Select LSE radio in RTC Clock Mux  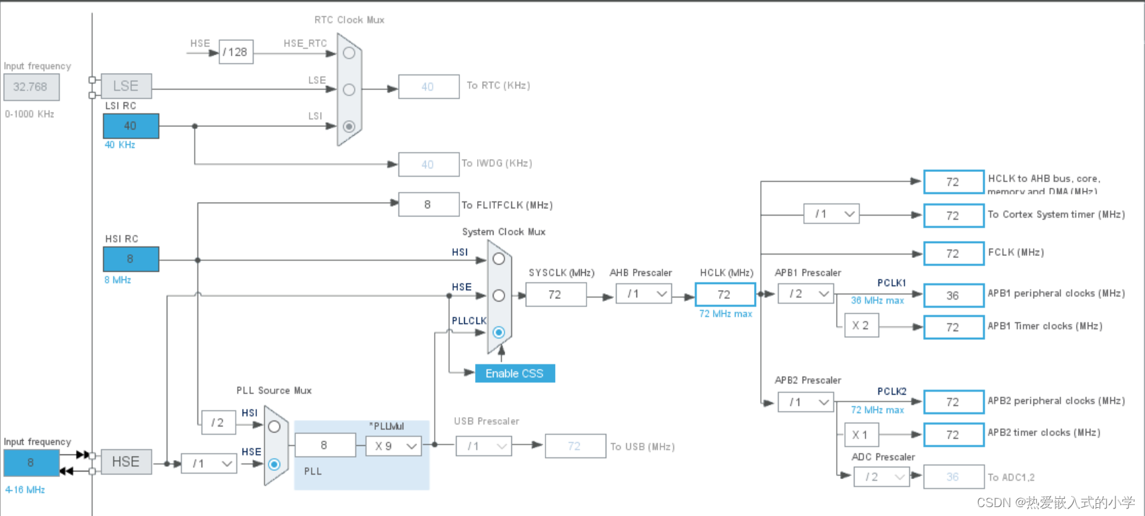click(349, 89)
